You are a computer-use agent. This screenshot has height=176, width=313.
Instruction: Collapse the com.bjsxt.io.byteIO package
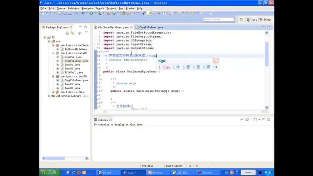point(53,53)
